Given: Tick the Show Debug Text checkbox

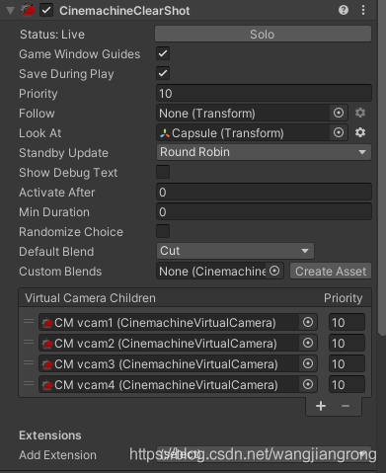Looking at the screenshot, I should [163, 172].
